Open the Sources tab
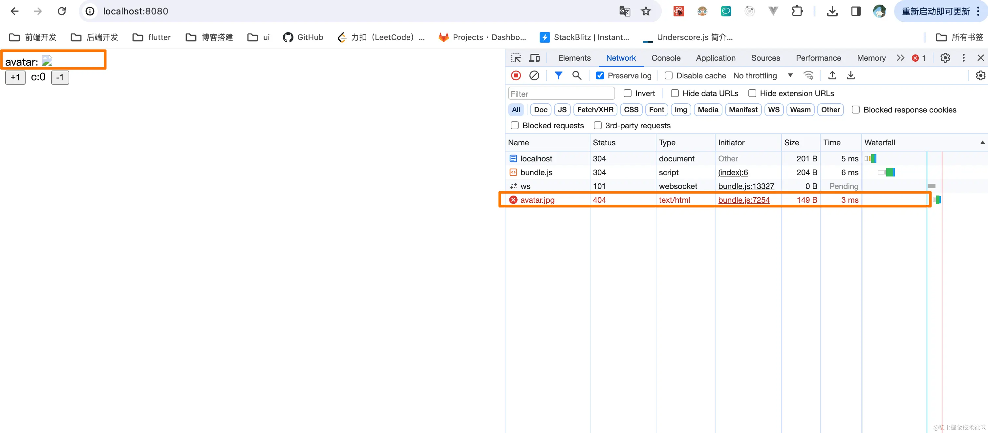The height and width of the screenshot is (433, 988). pyautogui.click(x=765, y=58)
